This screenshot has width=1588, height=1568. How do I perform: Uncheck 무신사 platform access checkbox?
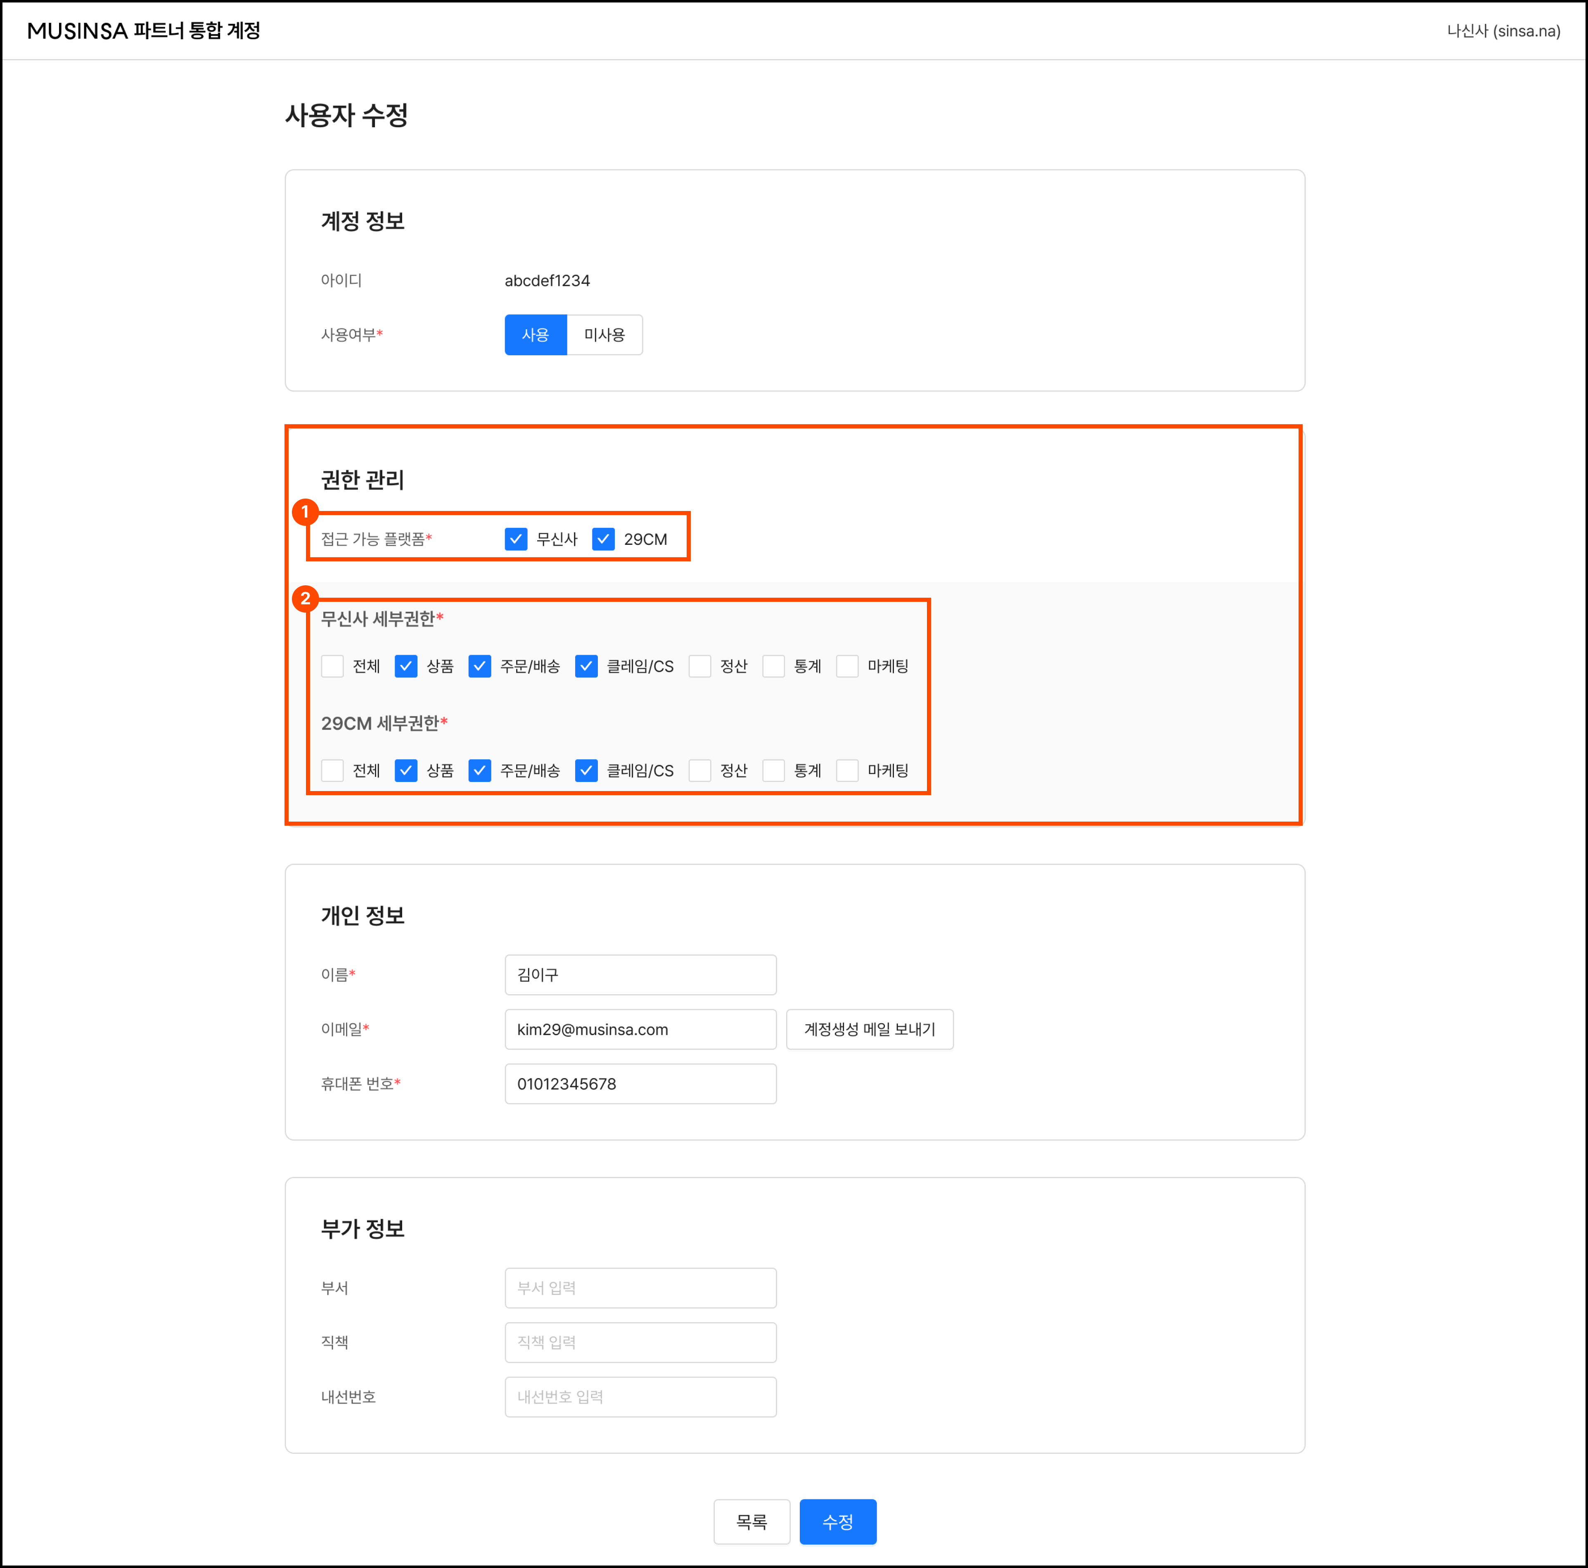516,539
